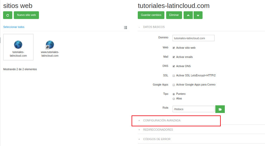
Task: Click the 'sitios web' heading
Action: [18, 6]
